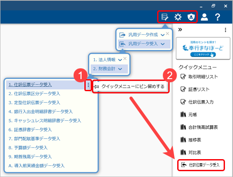Close the application window
Viewport: 233px width, 177px height.
click(225, 6)
